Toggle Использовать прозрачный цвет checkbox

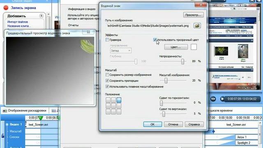(x=155, y=40)
